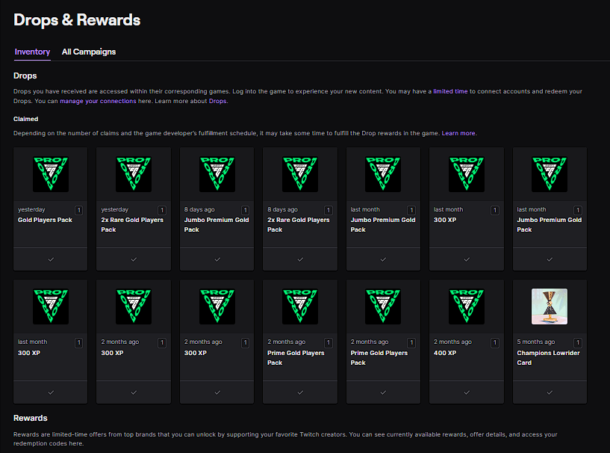
Task: Click checkmark under 8-days-ago 2x Rare Gold Players Pack
Action: (x=300, y=259)
